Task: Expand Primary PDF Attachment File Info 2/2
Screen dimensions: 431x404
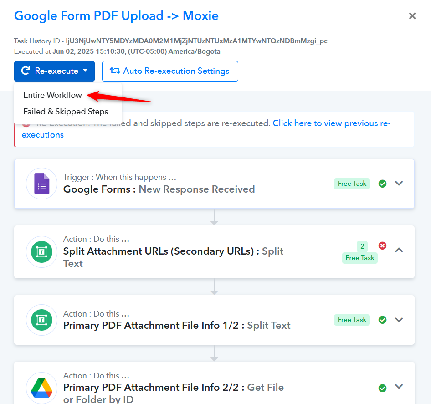Action: [399, 386]
